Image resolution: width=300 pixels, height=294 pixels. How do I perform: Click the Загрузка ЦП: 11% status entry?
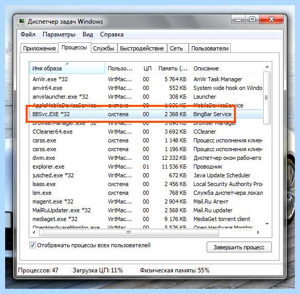pos(98,270)
